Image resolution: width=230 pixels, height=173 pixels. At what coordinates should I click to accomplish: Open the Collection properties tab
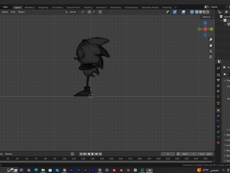[x=218, y=103]
